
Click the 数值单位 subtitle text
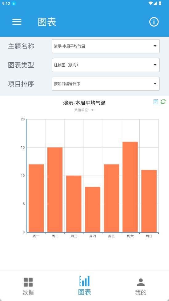point(84,110)
